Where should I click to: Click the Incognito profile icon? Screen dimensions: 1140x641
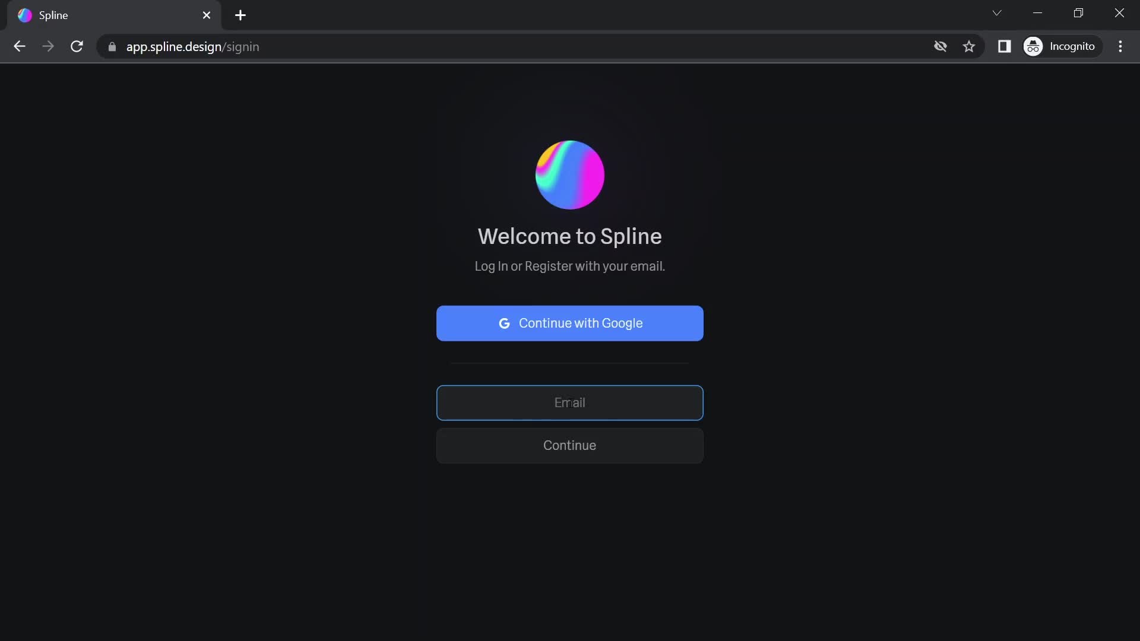pos(1034,46)
